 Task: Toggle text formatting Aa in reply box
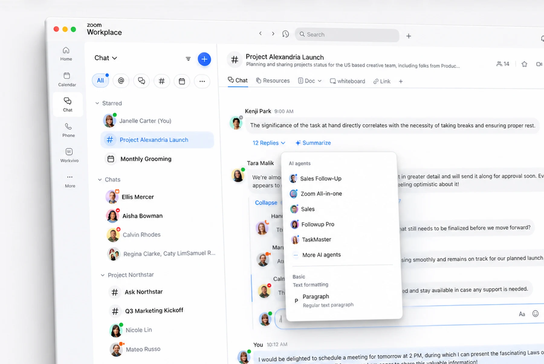click(522, 314)
